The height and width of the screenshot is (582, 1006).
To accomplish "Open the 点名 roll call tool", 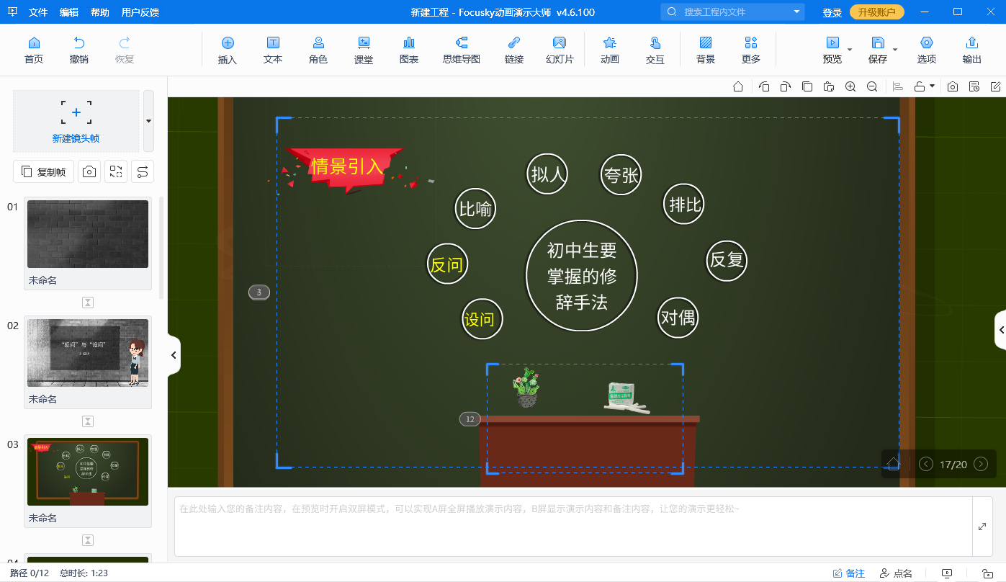I will (x=896, y=573).
